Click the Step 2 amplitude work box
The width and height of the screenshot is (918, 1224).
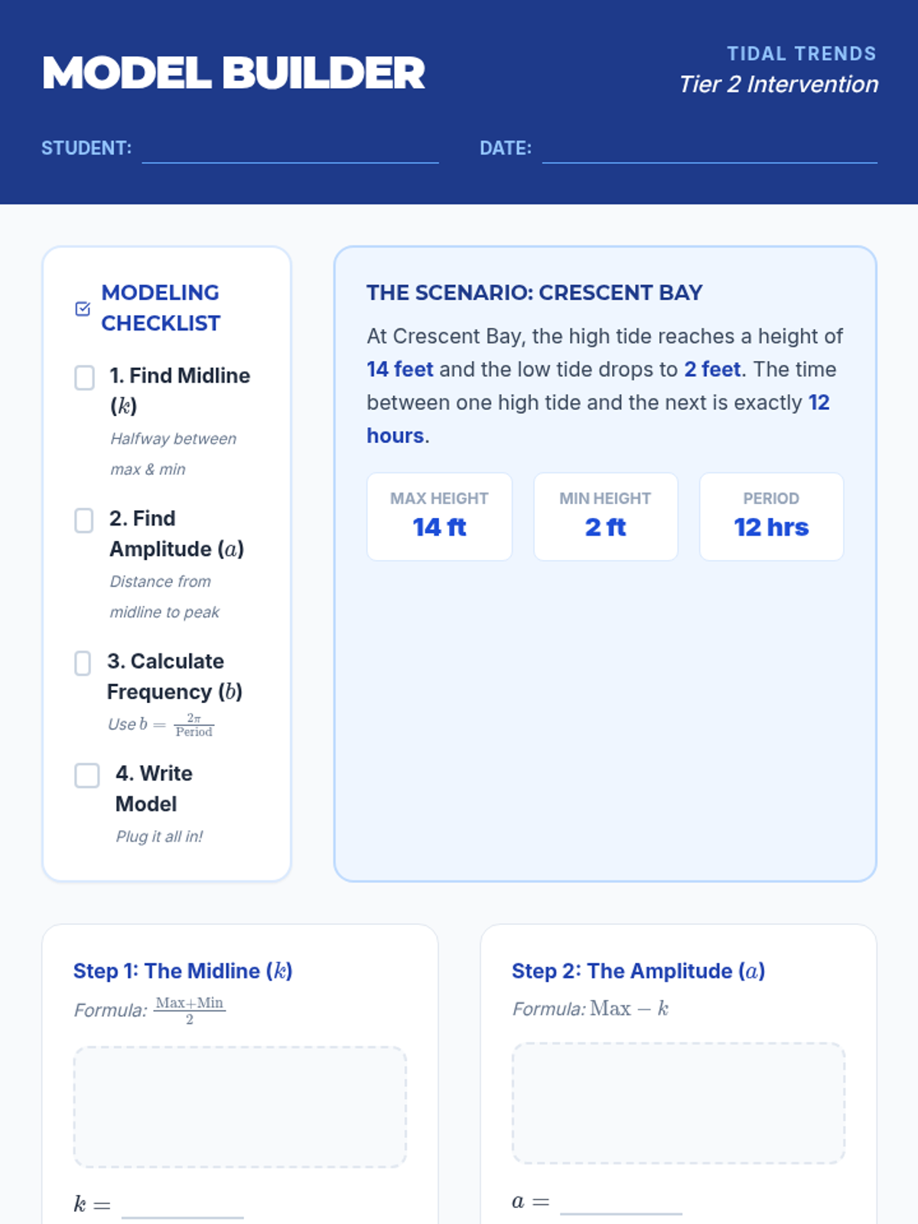678,1102
